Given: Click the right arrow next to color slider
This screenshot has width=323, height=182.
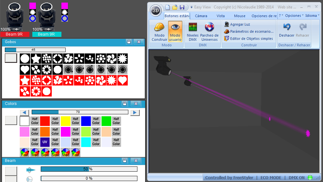Looking at the screenshot, I should 135,112.
